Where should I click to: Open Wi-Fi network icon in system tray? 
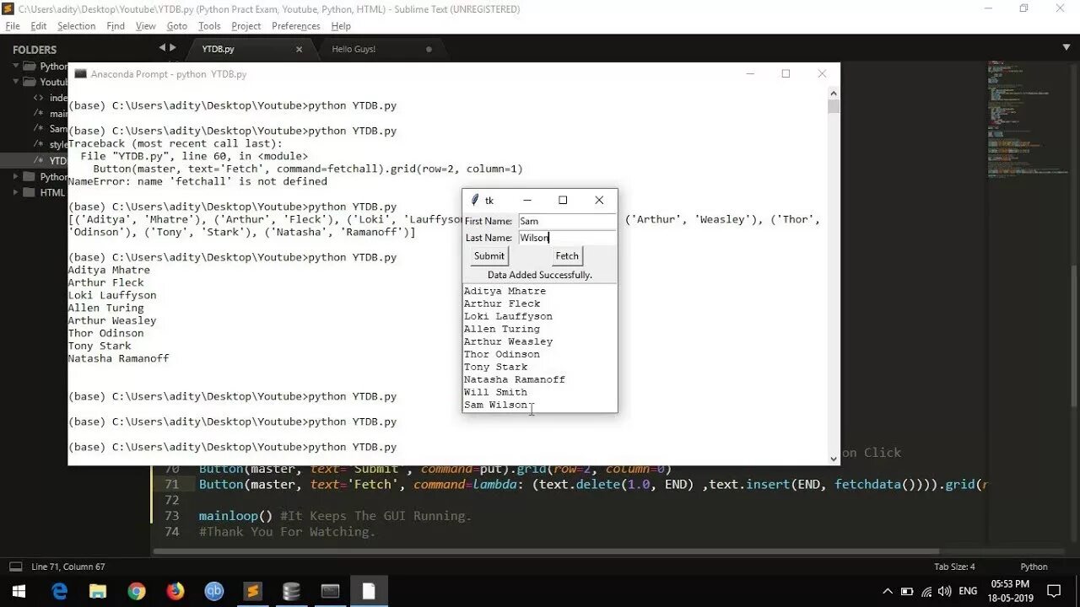(926, 592)
